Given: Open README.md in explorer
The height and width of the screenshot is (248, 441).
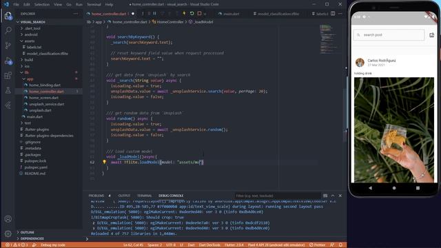Looking at the screenshot, I should pos(35,174).
